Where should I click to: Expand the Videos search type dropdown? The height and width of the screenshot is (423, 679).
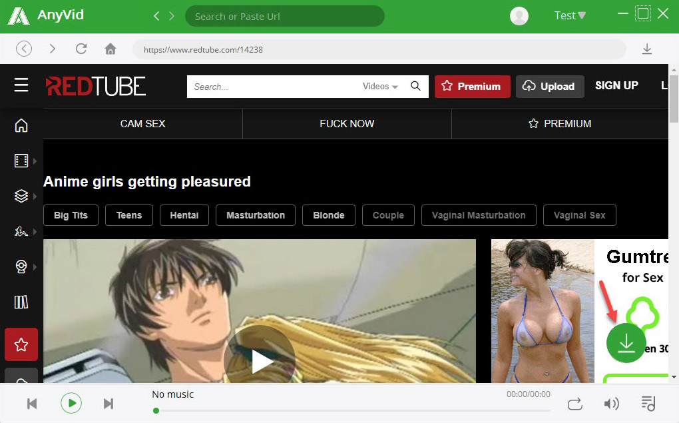coord(380,86)
